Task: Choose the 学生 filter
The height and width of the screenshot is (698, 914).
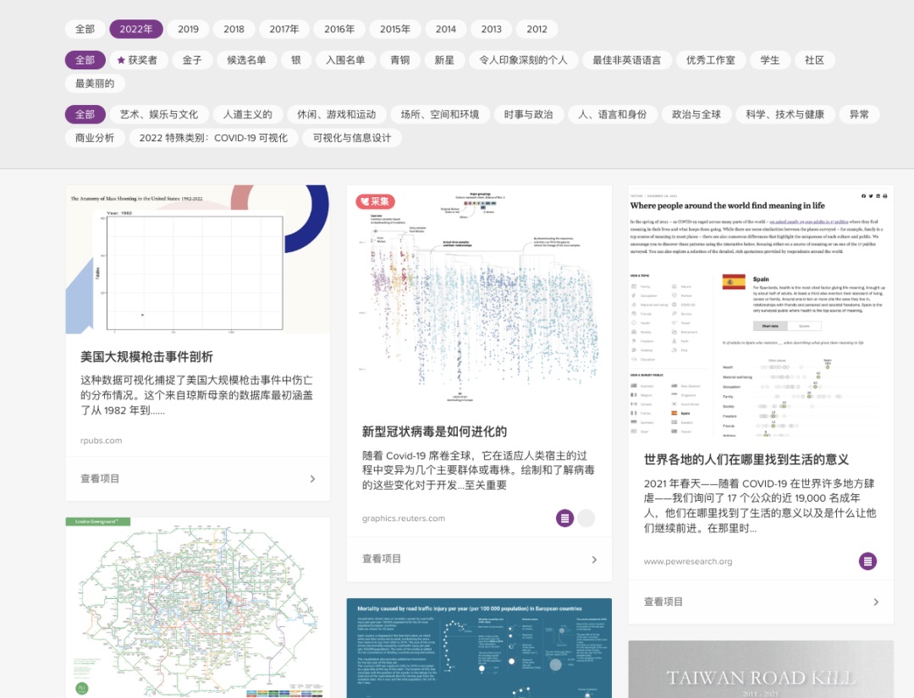Action: (769, 60)
